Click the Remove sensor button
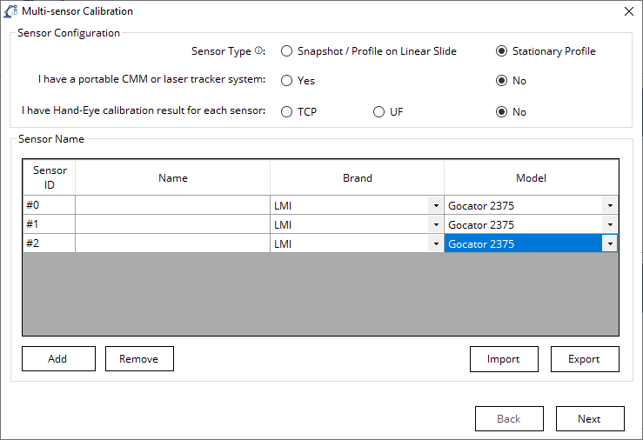 coord(139,359)
